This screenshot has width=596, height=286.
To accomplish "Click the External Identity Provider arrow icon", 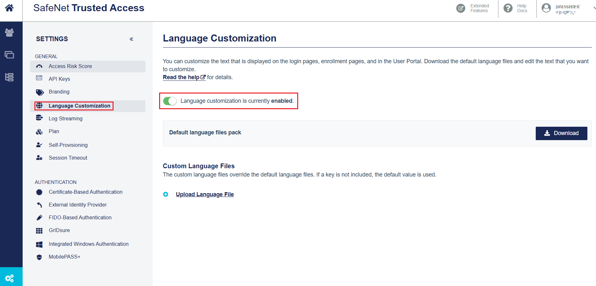I will coord(39,205).
